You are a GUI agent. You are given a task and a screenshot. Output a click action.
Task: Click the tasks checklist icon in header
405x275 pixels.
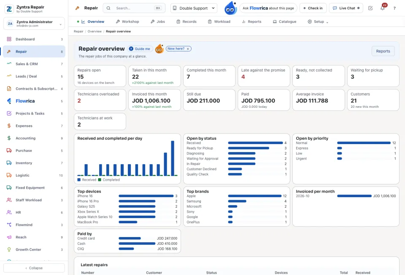(370, 8)
